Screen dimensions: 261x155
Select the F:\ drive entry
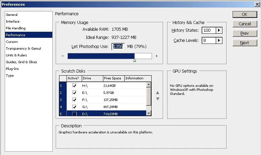click(84, 100)
